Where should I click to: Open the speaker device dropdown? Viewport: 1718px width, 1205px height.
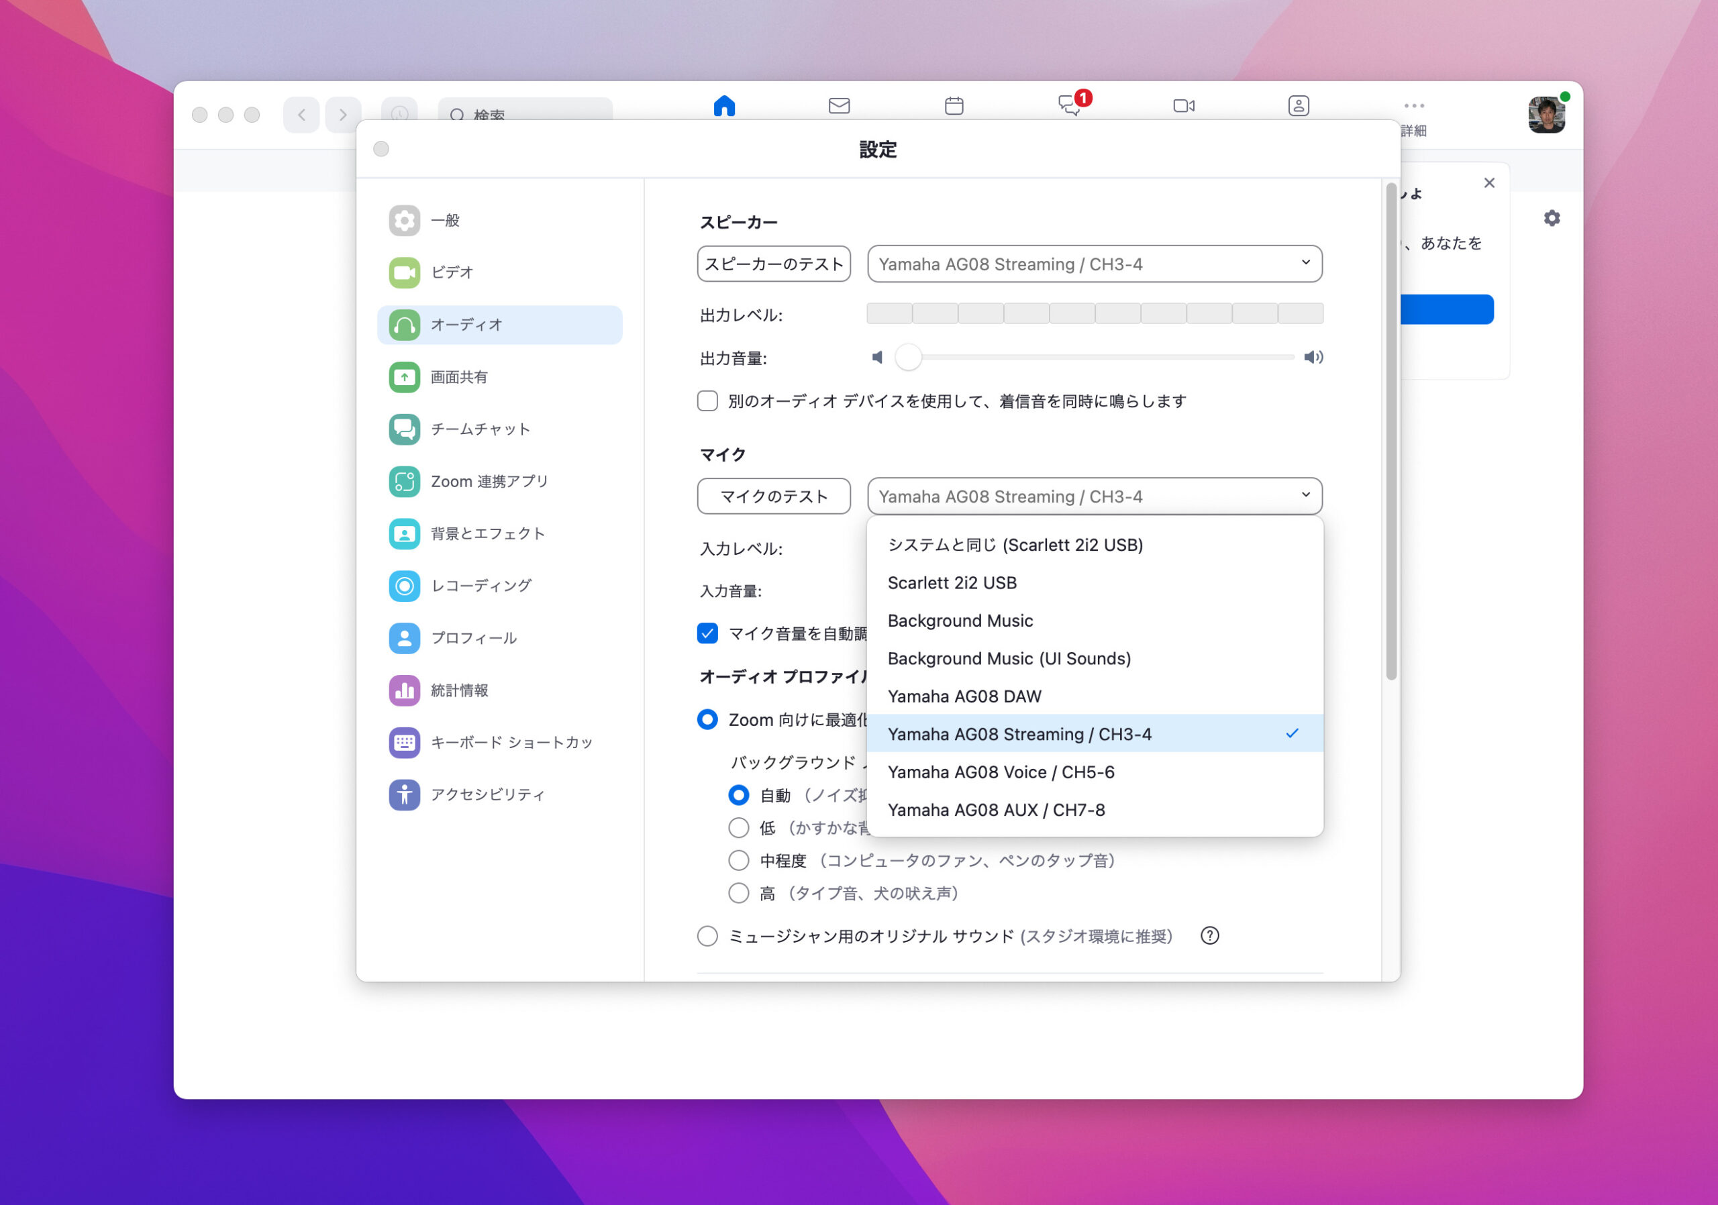pyautogui.click(x=1095, y=264)
